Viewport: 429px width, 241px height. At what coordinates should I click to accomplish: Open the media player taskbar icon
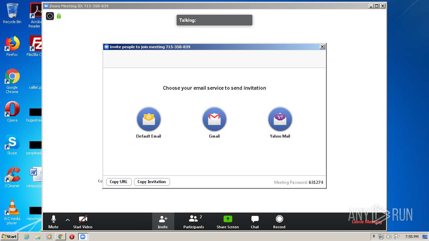49,237
